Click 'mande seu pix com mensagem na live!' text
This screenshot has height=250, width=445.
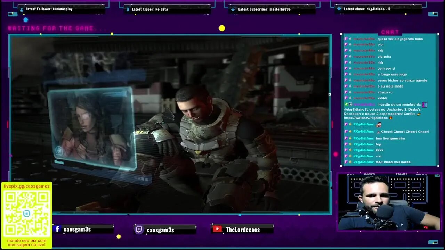pyautogui.click(x=27, y=243)
